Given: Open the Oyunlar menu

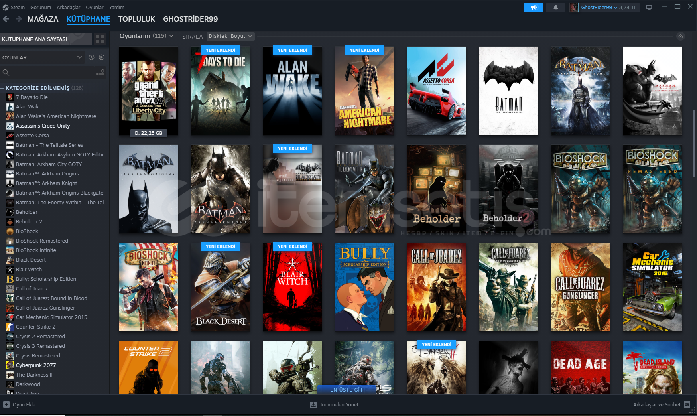Looking at the screenshot, I should pyautogui.click(x=95, y=7).
